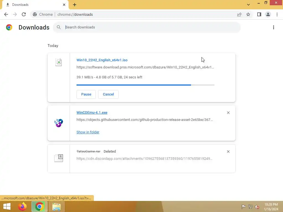Click the network tray icon
Viewport: 283px width, 212px height.
point(250,206)
